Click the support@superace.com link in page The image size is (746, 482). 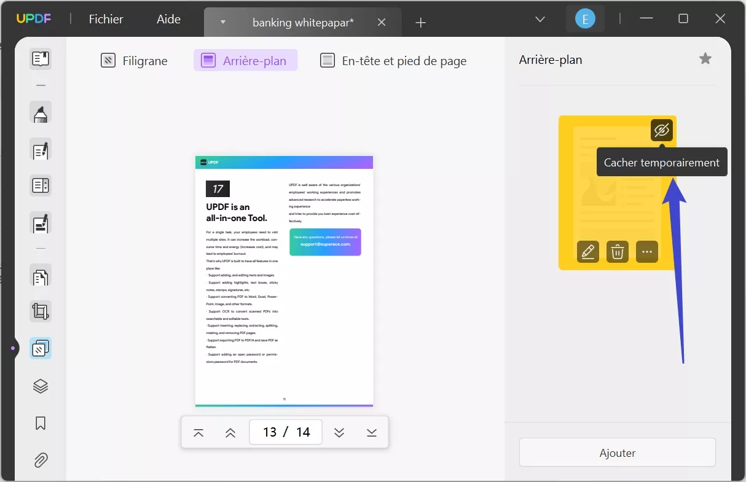[x=326, y=244]
